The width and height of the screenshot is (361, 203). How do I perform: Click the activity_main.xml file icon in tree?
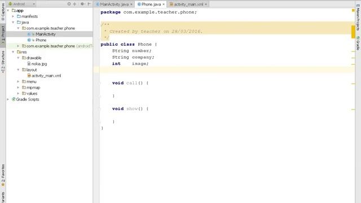(x=29, y=76)
